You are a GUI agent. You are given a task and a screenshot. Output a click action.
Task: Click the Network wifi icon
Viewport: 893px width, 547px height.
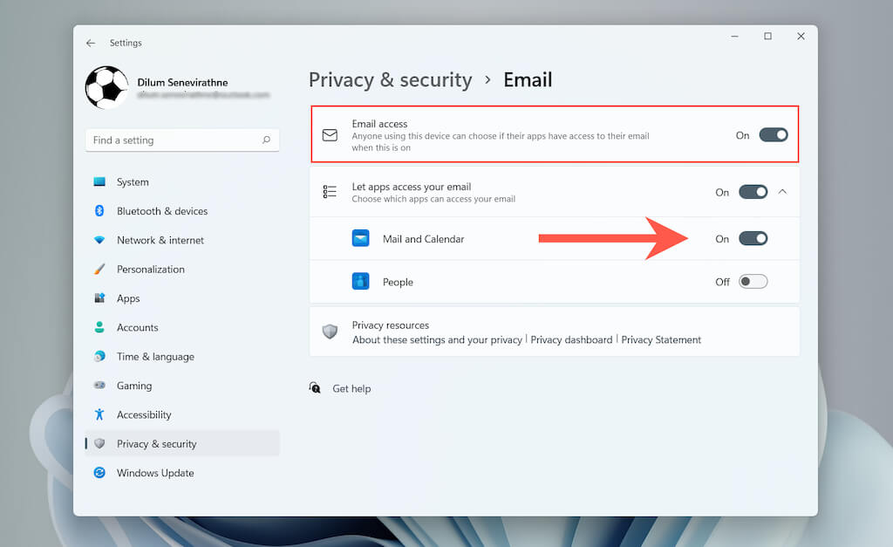[99, 240]
